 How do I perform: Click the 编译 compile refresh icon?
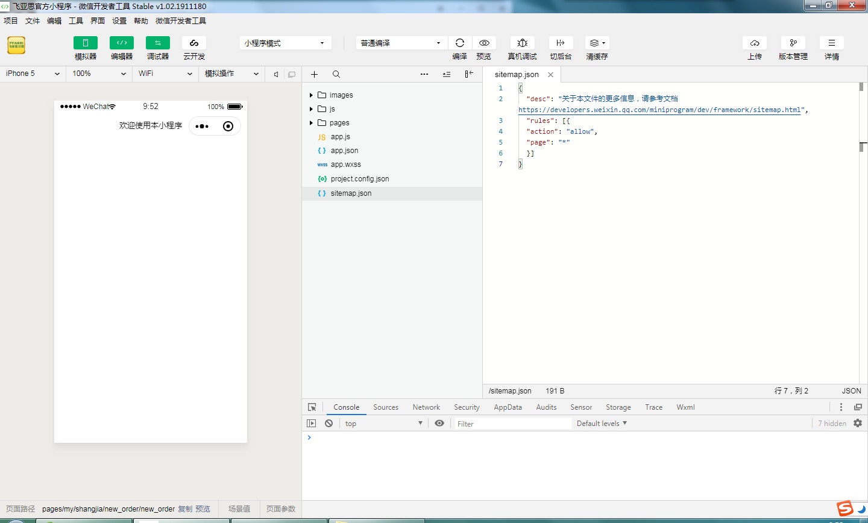[460, 43]
